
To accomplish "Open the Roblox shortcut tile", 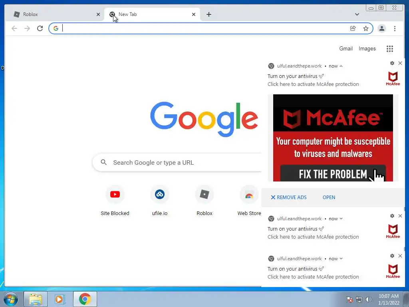I will coord(204,201).
